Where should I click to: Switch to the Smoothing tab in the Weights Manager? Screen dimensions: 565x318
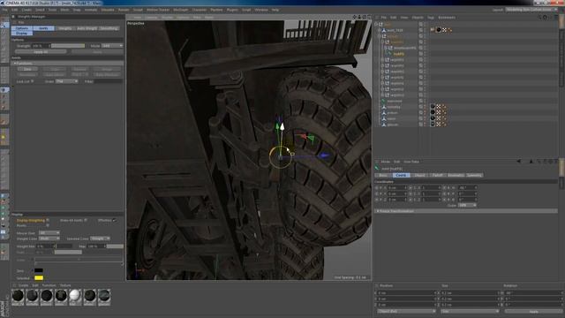click(x=109, y=28)
